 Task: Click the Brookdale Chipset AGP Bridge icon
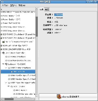tap(1, 38)
